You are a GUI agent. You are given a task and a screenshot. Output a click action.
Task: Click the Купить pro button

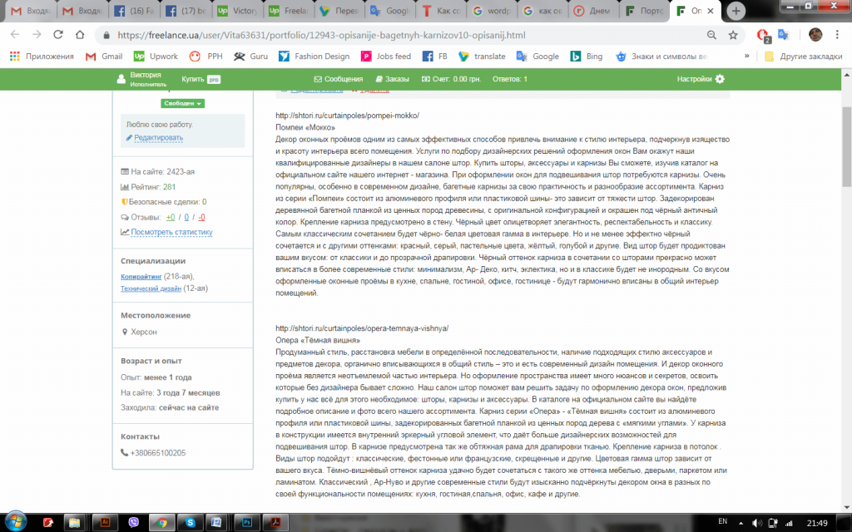point(201,79)
